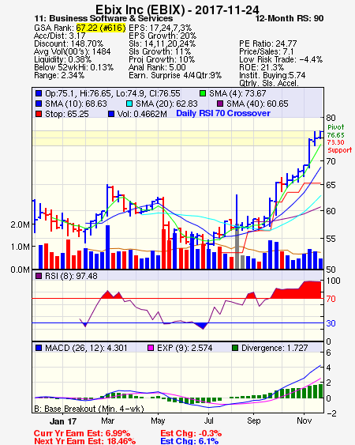
Task: Click the May axis label
Action: (x=158, y=420)
